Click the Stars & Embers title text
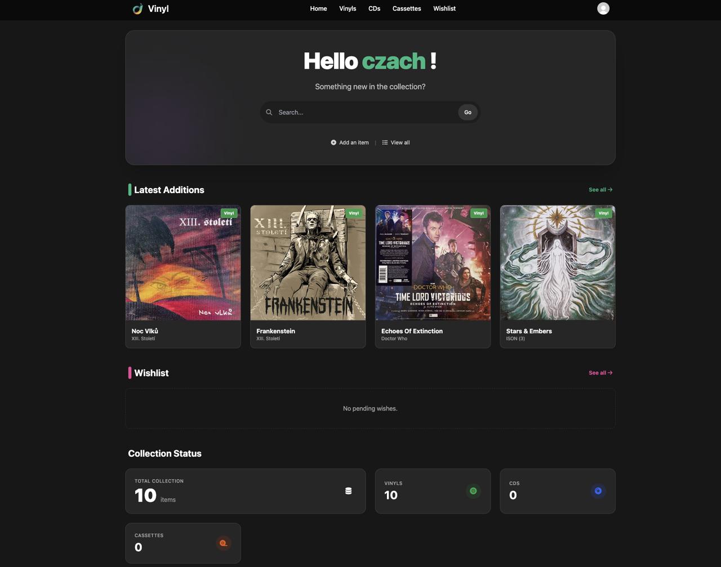721x567 pixels. pyautogui.click(x=529, y=331)
